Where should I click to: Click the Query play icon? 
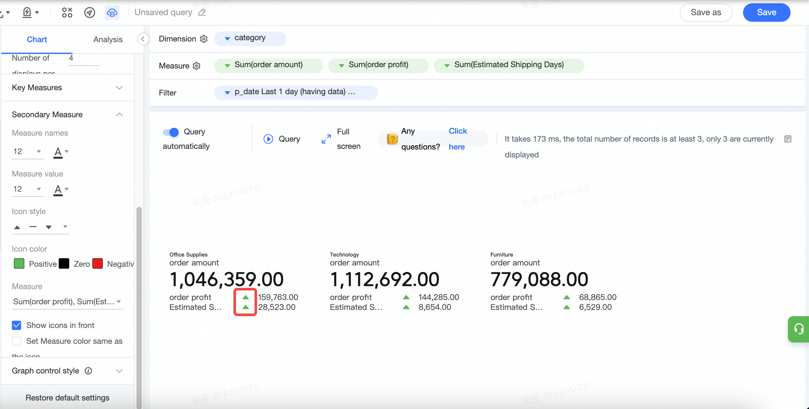point(268,139)
